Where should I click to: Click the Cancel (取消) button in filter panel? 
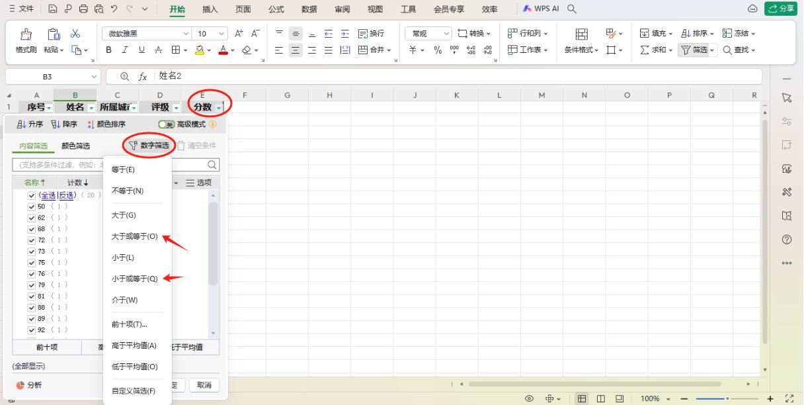click(204, 385)
